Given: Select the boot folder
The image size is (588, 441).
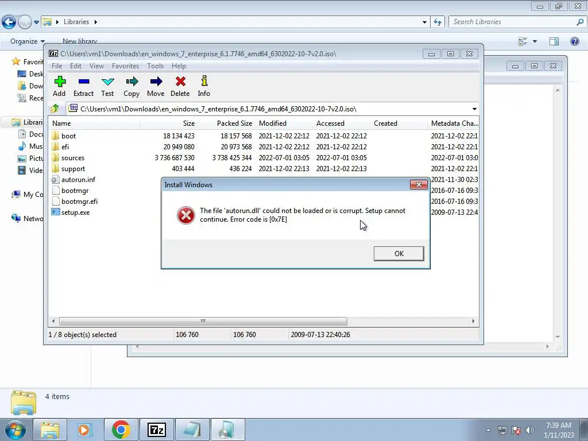Looking at the screenshot, I should pyautogui.click(x=68, y=136).
